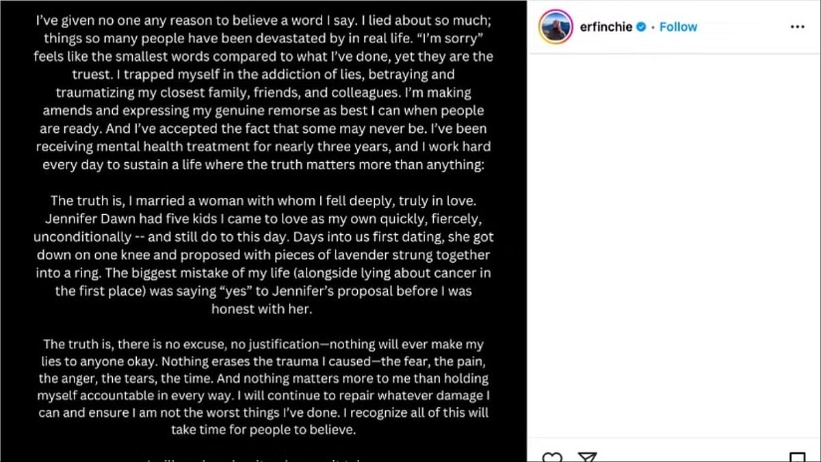
Task: Save the post with the bookmark icon
Action: [797, 457]
